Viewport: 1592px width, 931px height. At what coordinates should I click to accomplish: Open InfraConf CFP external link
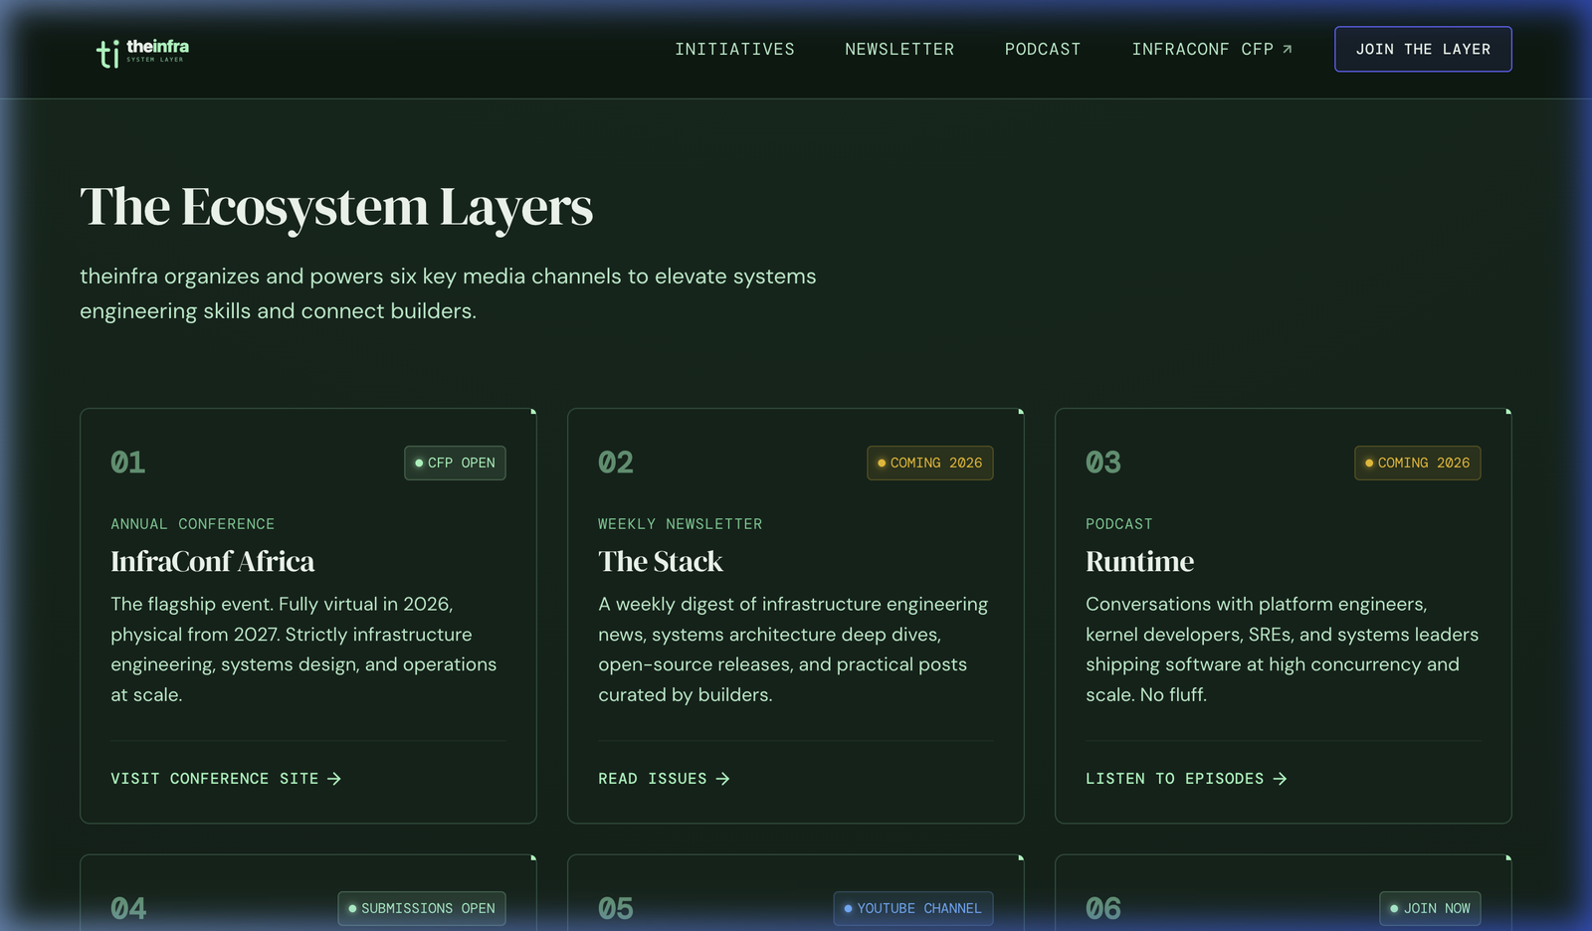click(1212, 49)
